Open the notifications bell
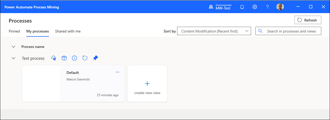 click(x=242, y=7)
